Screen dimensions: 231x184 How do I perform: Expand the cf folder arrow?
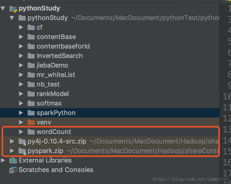coord(21,27)
